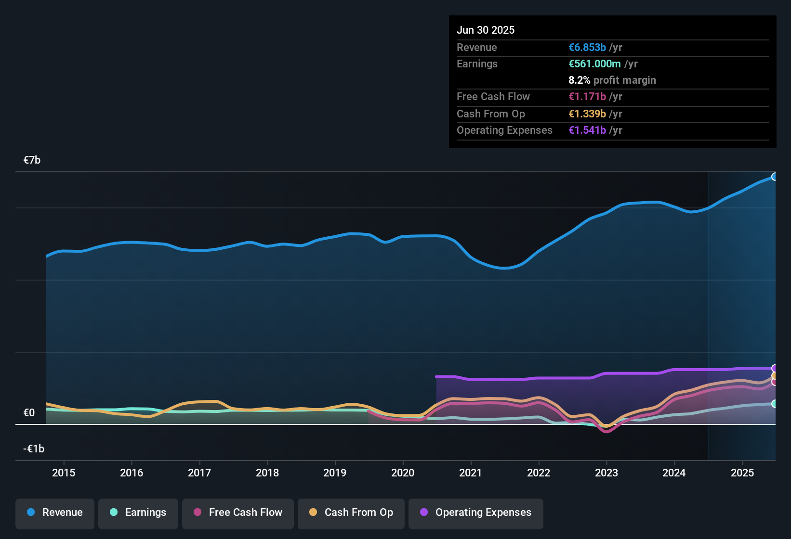The image size is (791, 539).
Task: Expand the Cash From Op legend entry
Action: [351, 513]
